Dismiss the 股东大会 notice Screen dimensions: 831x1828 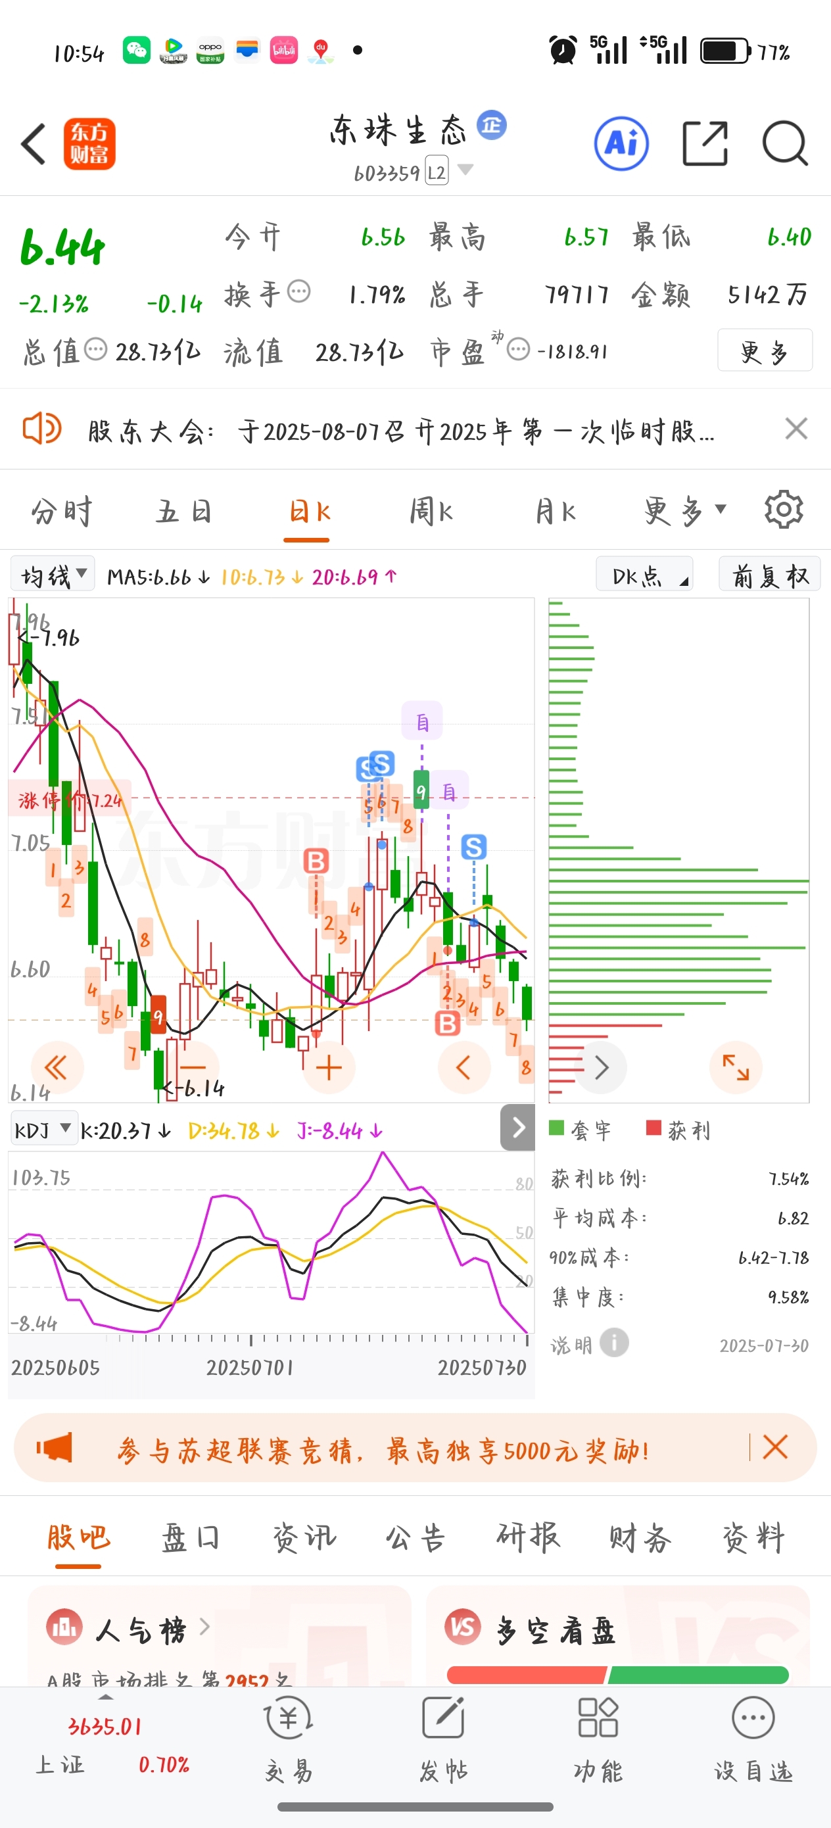pos(796,429)
